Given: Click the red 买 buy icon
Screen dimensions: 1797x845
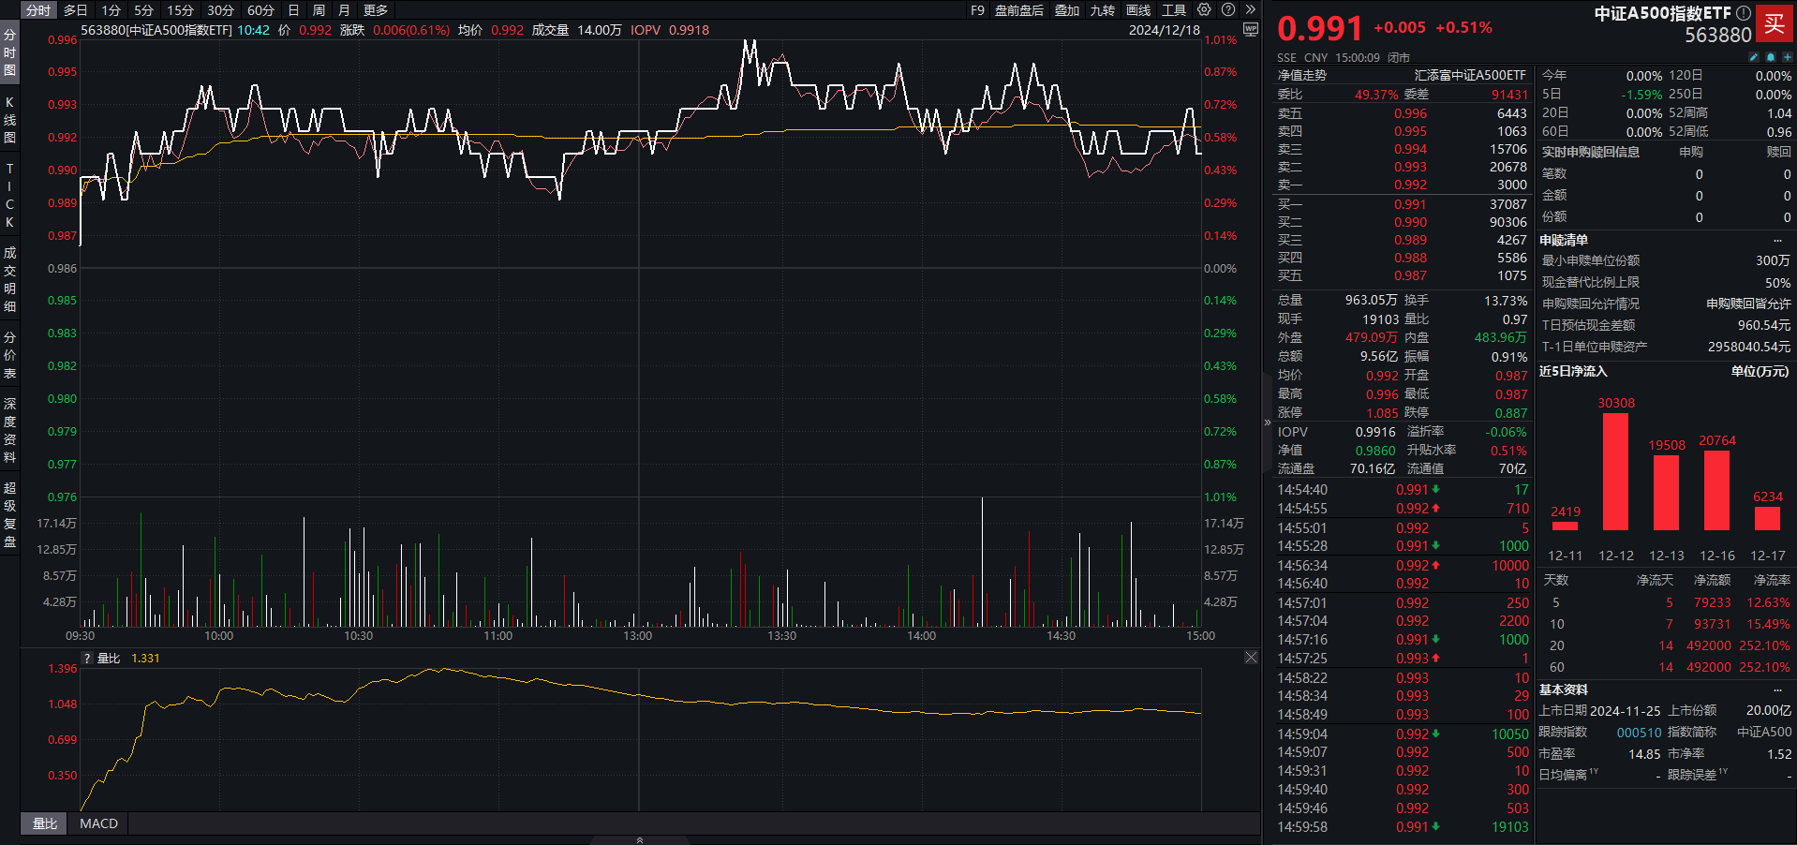Looking at the screenshot, I should click(x=1775, y=24).
